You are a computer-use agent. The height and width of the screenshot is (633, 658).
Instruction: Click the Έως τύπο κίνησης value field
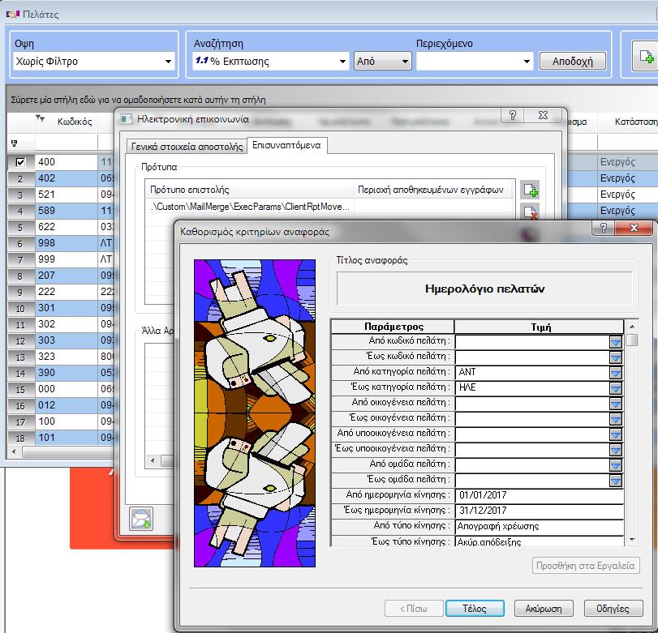(539, 541)
